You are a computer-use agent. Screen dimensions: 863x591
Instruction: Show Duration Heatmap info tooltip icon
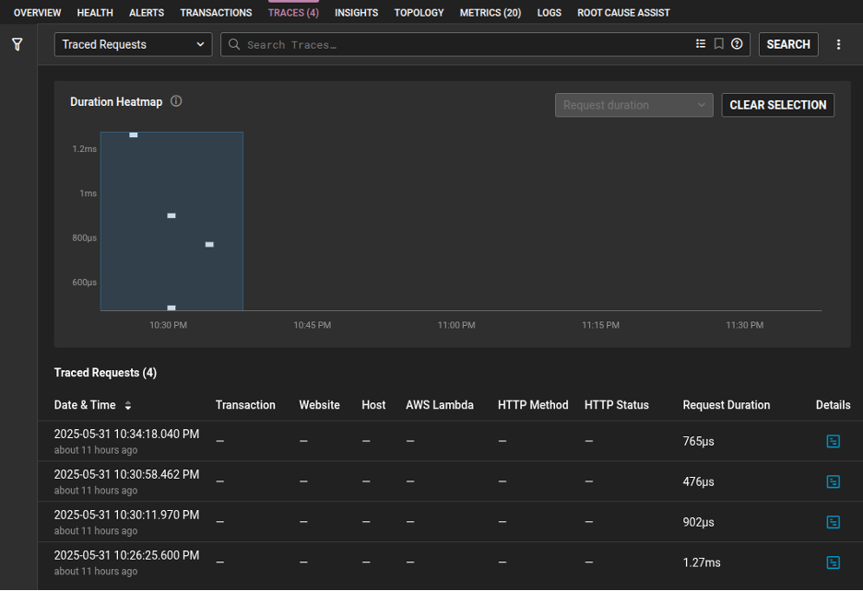tap(176, 101)
